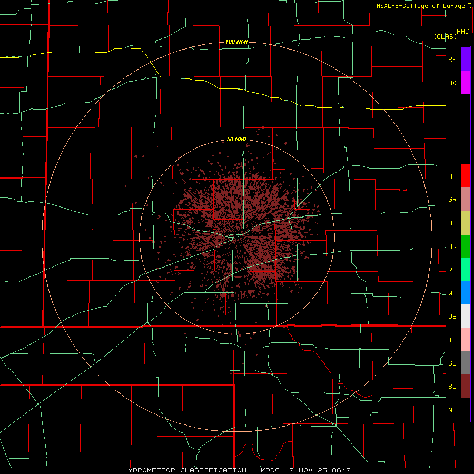474x474 pixels.
Task: Click the 100 NMI range ring label
Action: (236, 42)
